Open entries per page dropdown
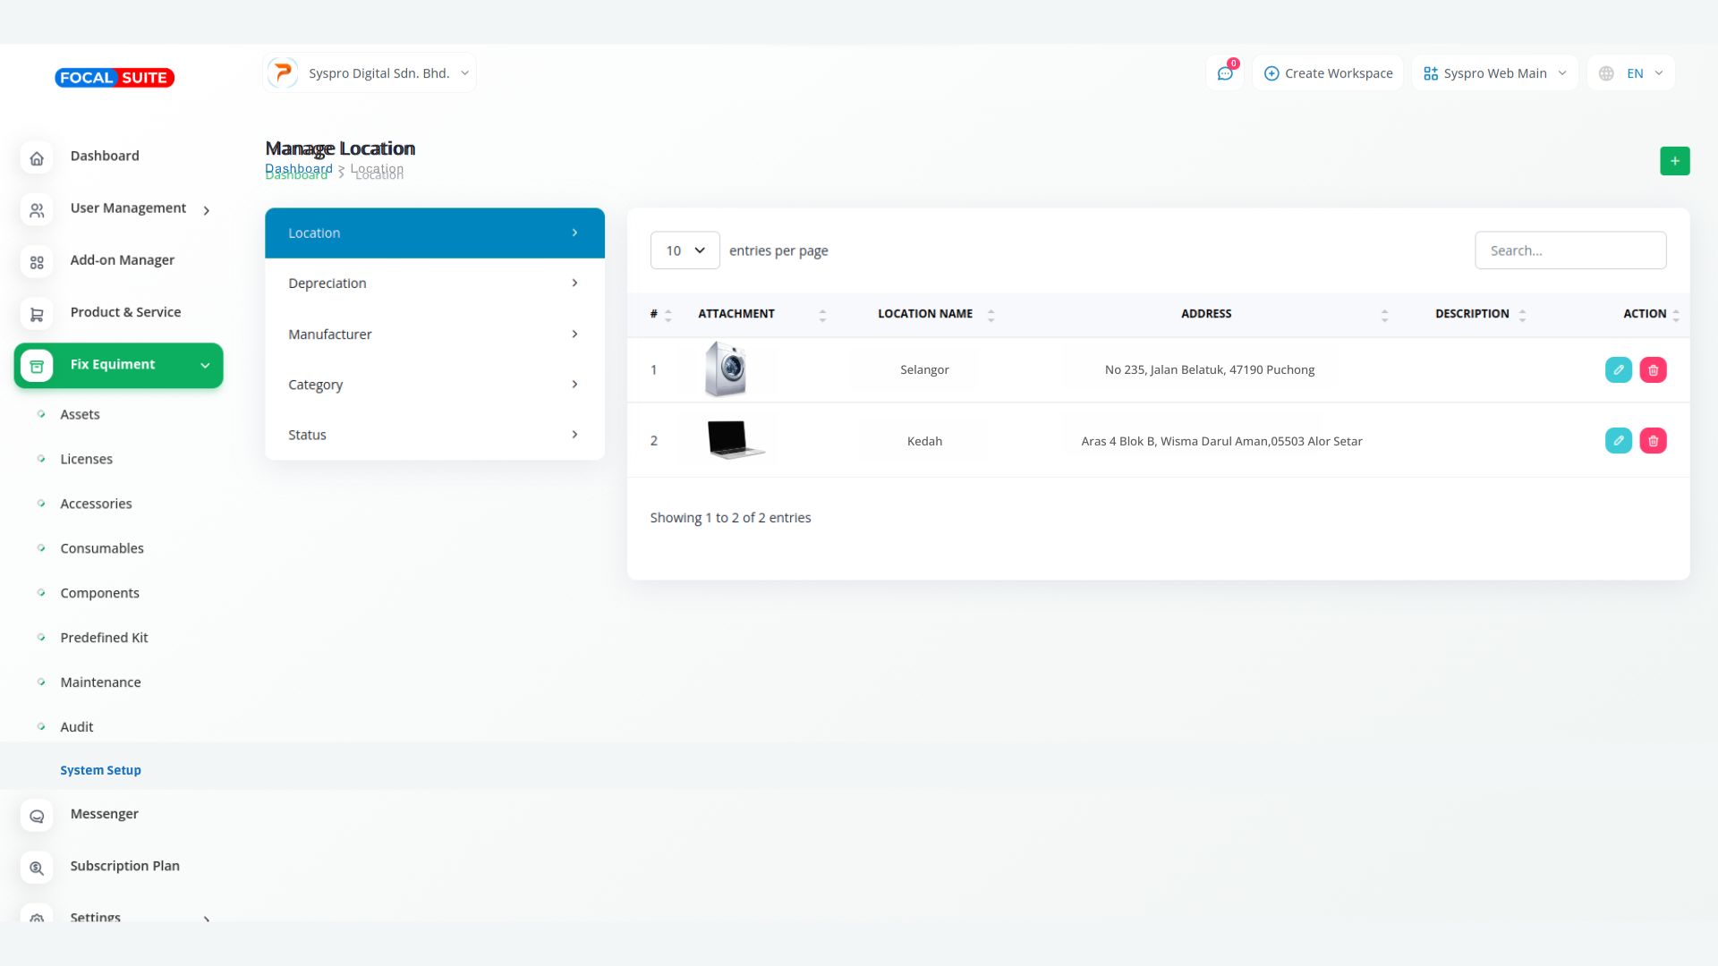The image size is (1718, 966). click(x=685, y=250)
